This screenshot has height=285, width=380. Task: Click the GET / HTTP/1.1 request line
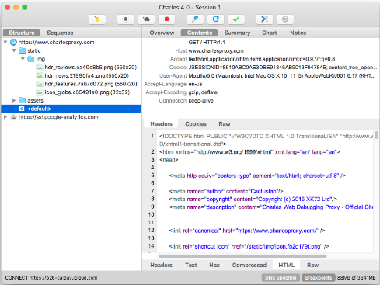point(207,42)
